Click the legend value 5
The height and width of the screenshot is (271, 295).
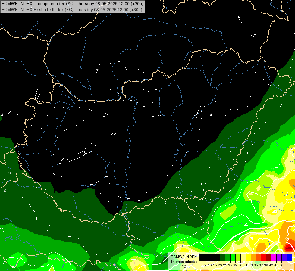(x=205, y=265)
